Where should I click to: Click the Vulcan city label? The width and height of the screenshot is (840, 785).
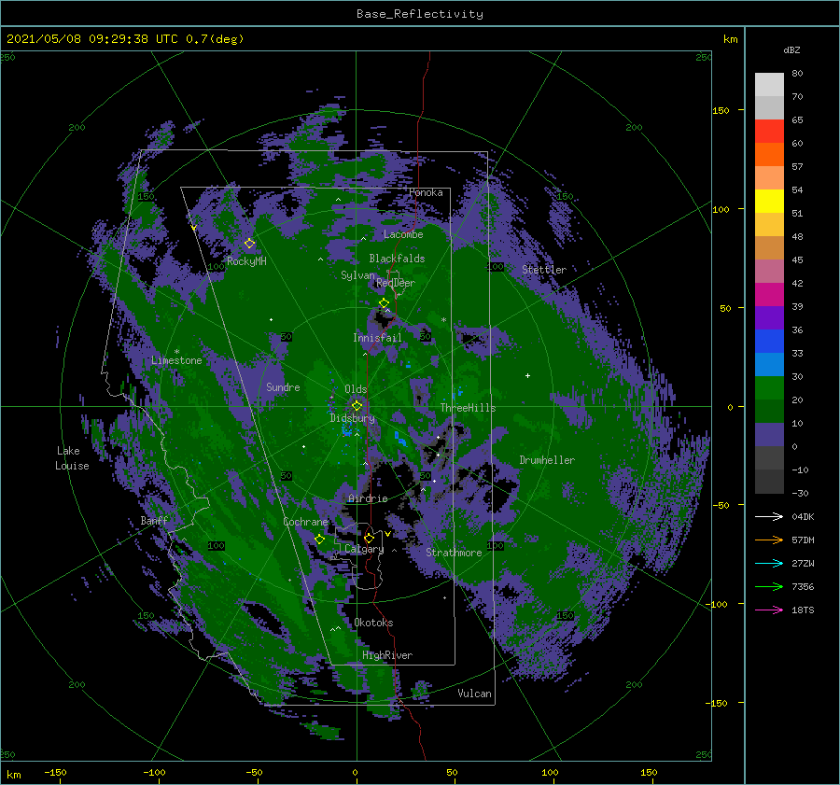coord(474,694)
